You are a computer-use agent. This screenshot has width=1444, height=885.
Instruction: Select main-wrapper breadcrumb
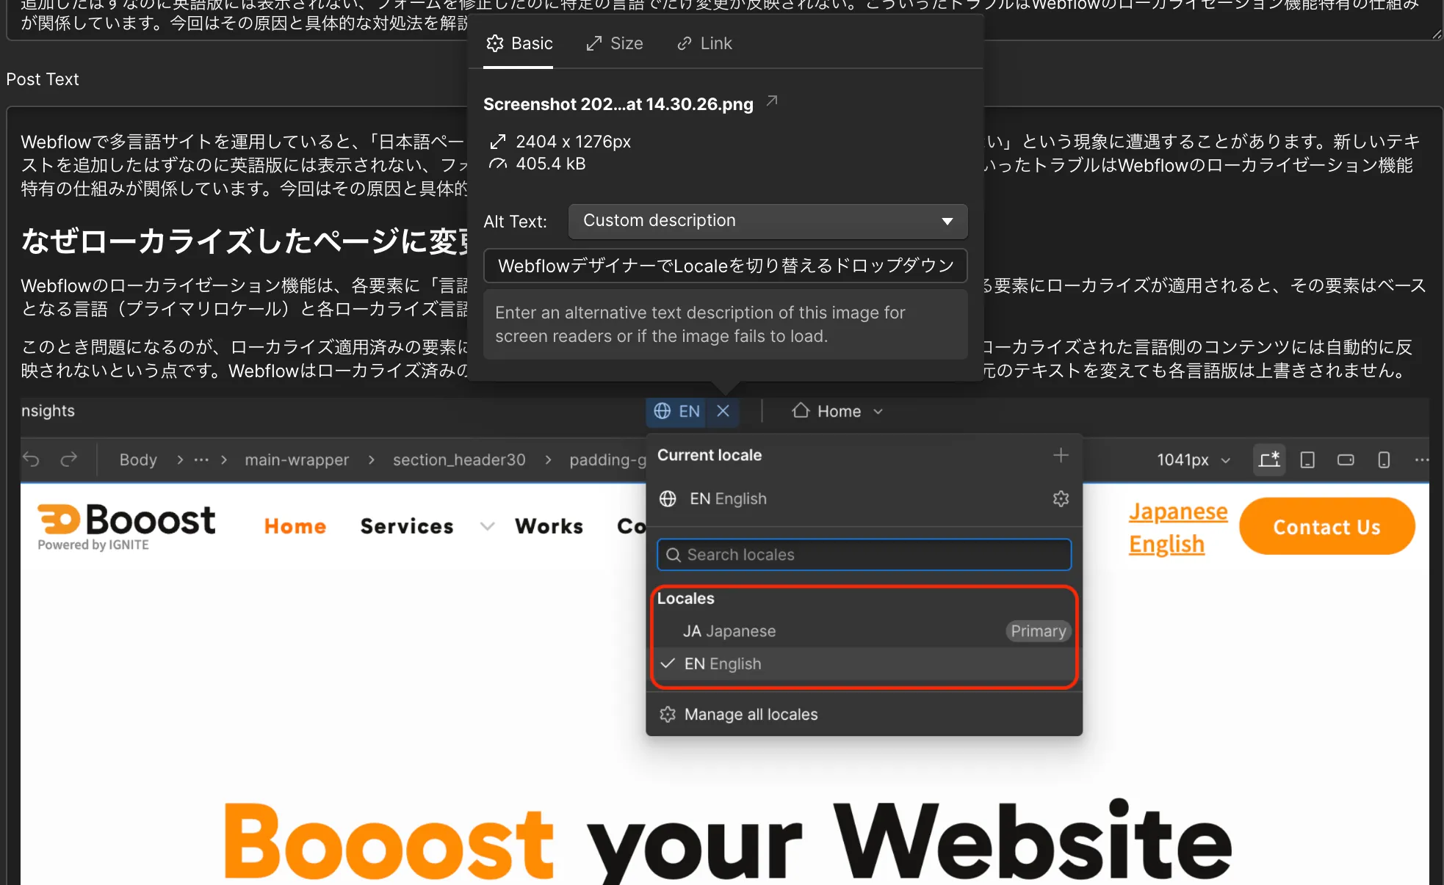[x=297, y=459]
